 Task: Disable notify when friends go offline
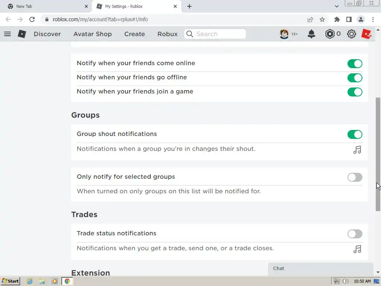[x=355, y=78]
